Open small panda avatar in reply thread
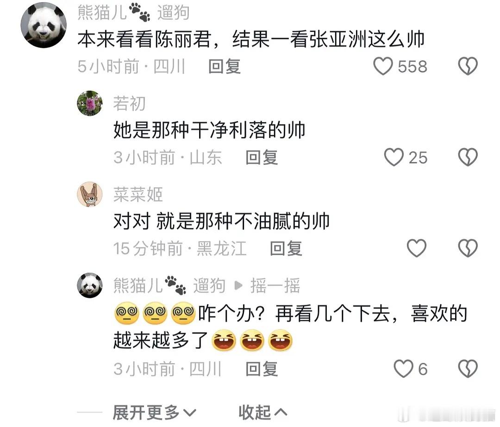This screenshot has height=427, width=500. click(x=90, y=285)
